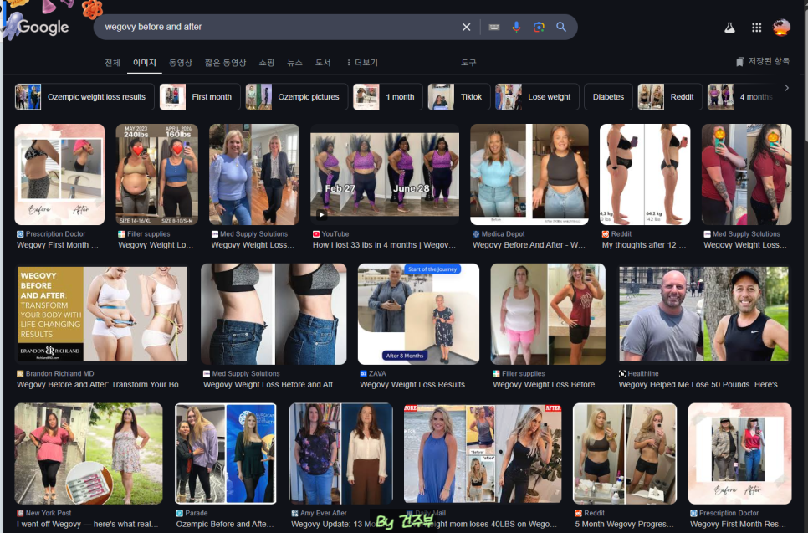Image resolution: width=808 pixels, height=533 pixels.
Task: Select the Tiktok filter chip
Action: (458, 97)
